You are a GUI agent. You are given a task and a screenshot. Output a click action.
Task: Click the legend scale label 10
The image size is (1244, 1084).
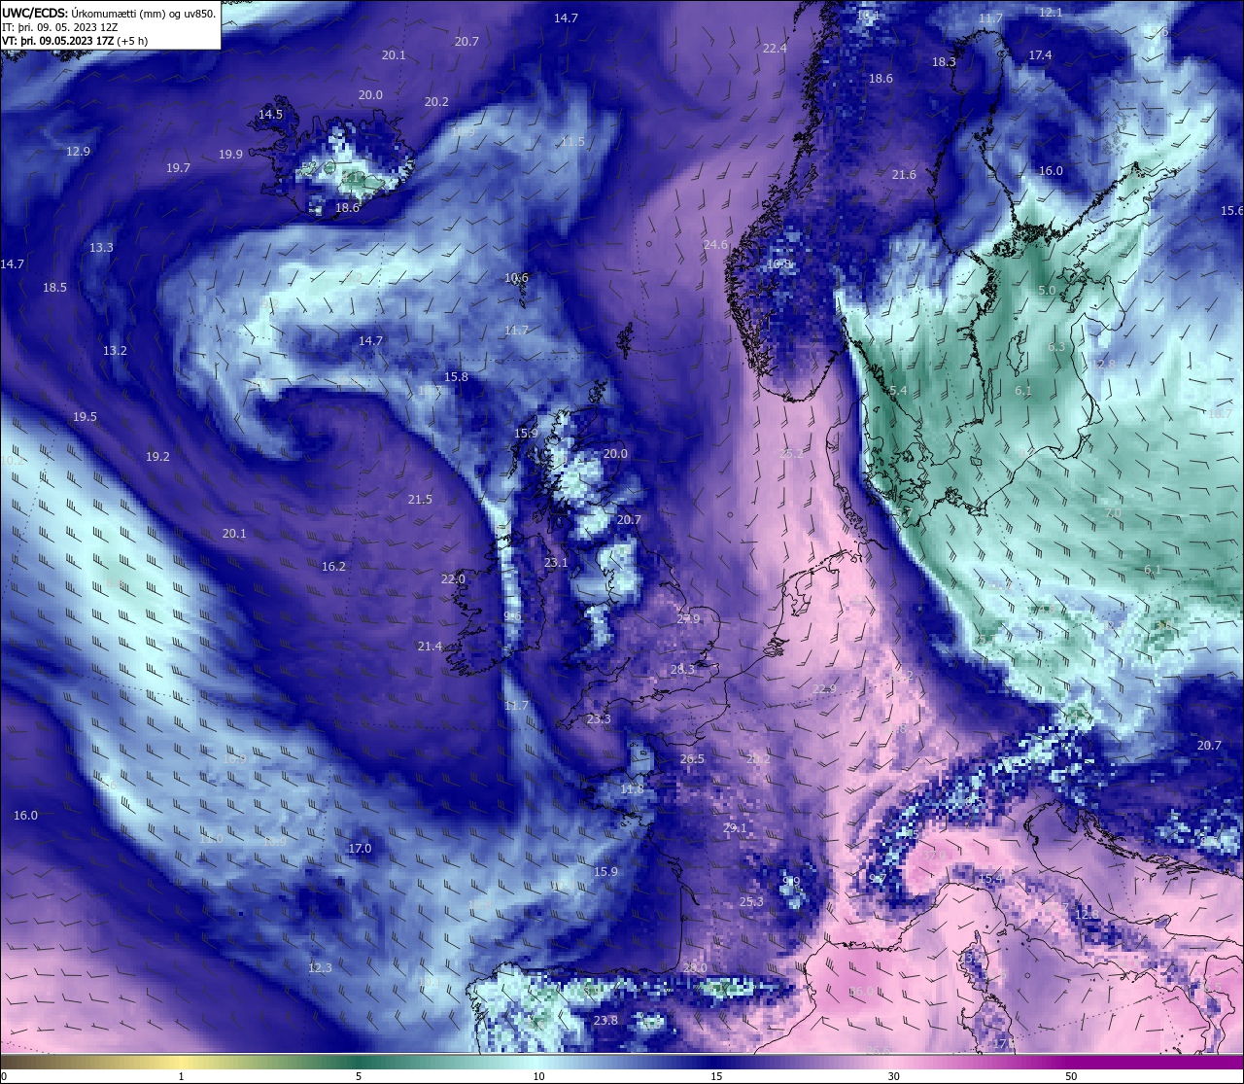(538, 1076)
